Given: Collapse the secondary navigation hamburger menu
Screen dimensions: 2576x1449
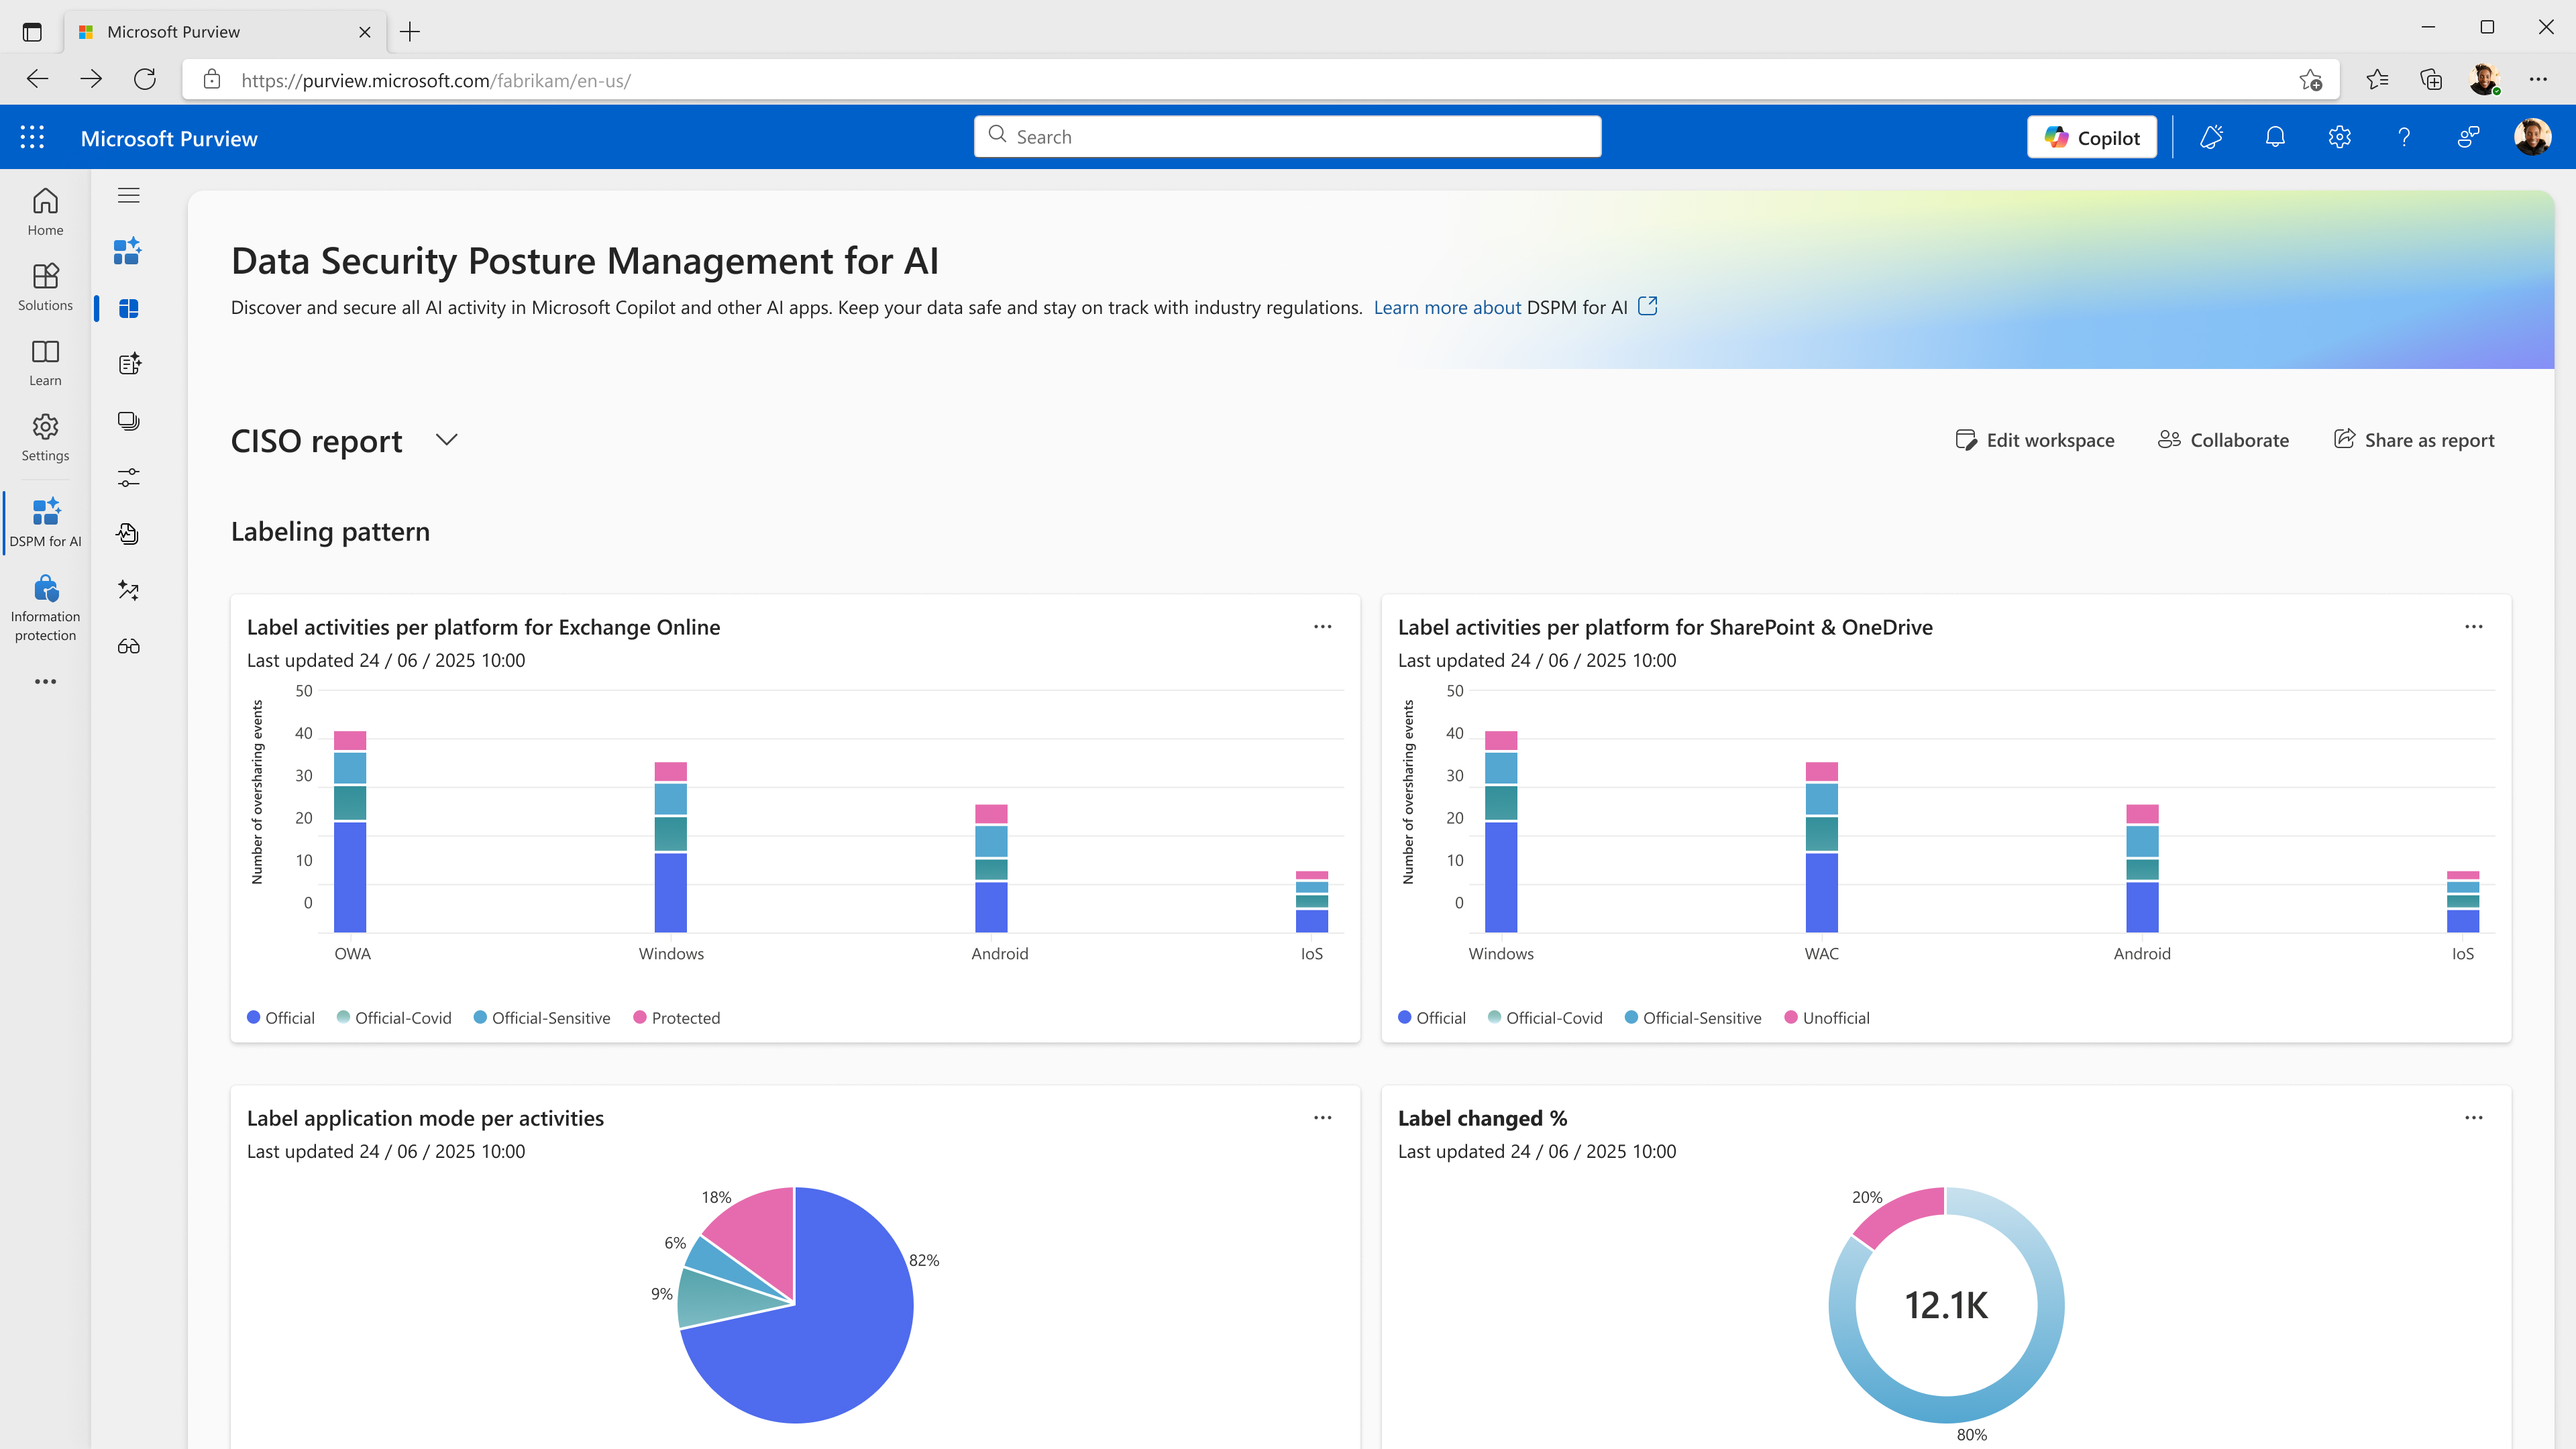Looking at the screenshot, I should click(129, 195).
